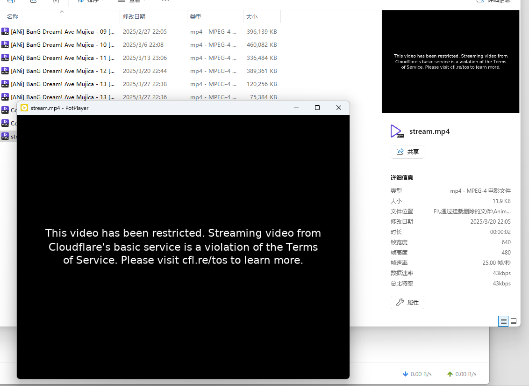Click the download speed reading 0.00 B/s
The height and width of the screenshot is (386, 529).
421,374
